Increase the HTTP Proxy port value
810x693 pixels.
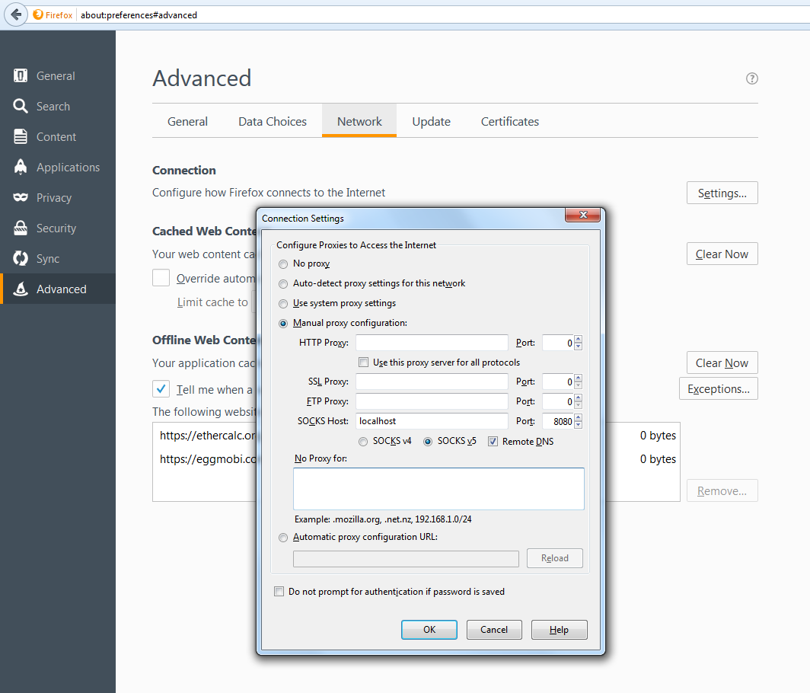coord(578,339)
